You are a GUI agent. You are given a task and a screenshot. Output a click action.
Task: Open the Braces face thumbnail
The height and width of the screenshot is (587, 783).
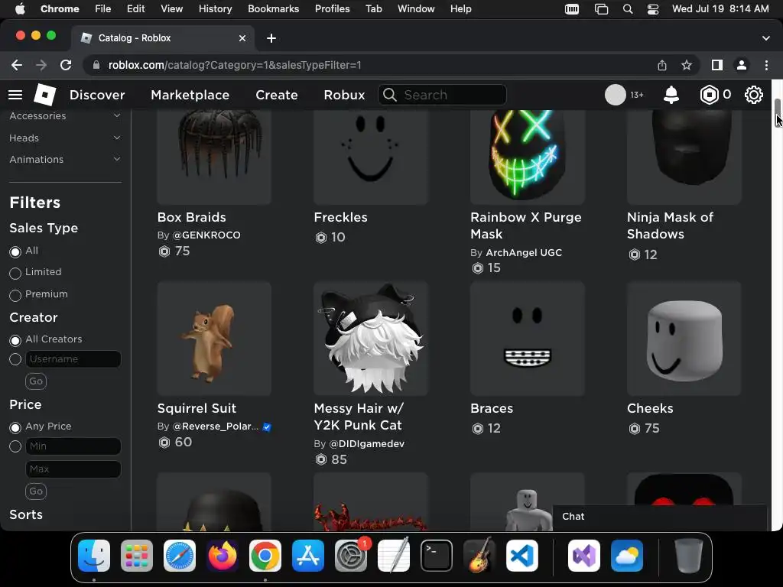[528, 339]
